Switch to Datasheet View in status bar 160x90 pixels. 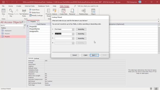151,88
